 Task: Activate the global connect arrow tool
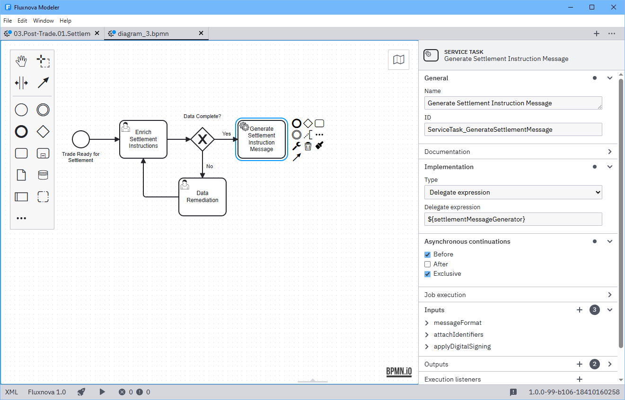pyautogui.click(x=43, y=83)
